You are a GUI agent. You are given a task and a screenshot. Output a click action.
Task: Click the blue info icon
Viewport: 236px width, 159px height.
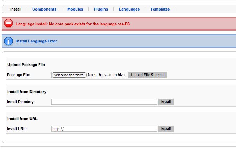[8, 41]
